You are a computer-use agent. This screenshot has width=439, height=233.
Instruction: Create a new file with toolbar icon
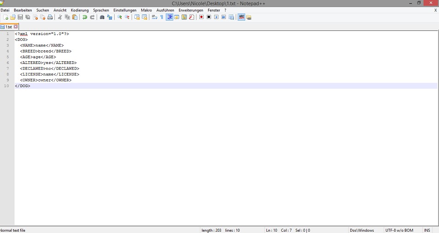pos(6,17)
